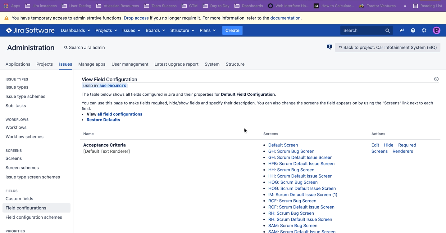This screenshot has width=446, height=233.
Task: Open Custom fields in the sidebar
Action: click(19, 199)
